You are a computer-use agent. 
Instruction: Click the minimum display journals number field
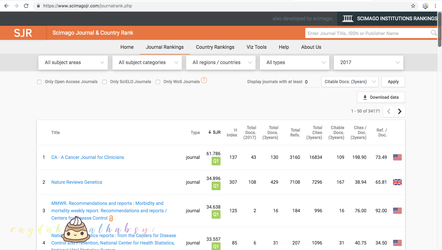pyautogui.click(x=311, y=82)
